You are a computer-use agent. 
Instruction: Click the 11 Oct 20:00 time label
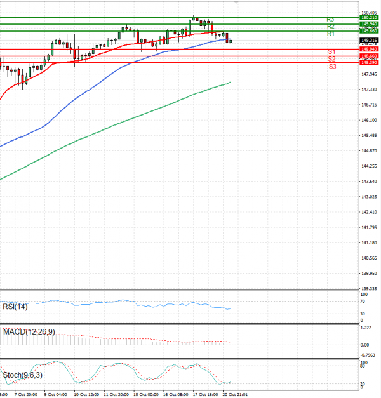point(116,395)
